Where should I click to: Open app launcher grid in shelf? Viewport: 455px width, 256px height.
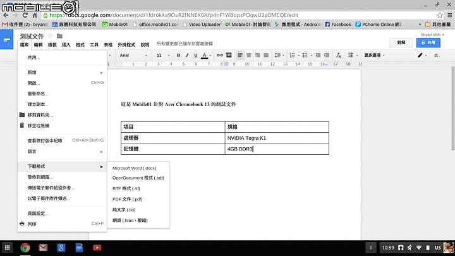pos(7,248)
